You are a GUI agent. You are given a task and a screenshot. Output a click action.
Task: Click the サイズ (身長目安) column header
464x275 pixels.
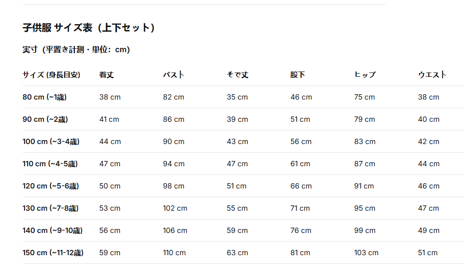(52, 75)
